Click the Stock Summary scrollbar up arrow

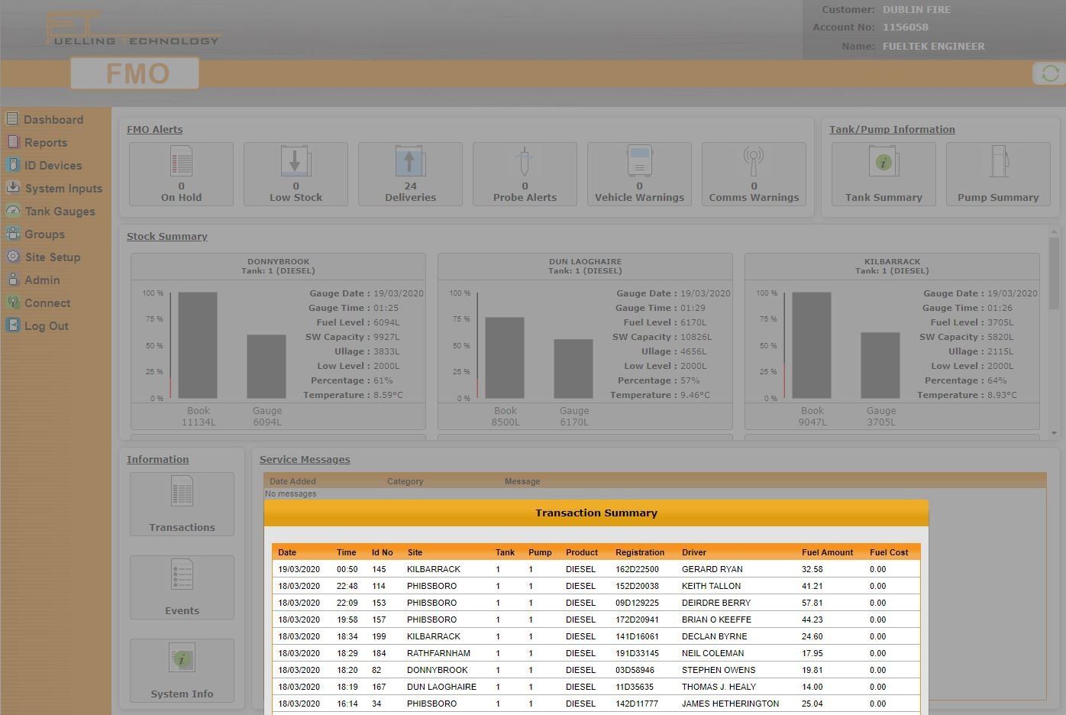click(x=1055, y=231)
